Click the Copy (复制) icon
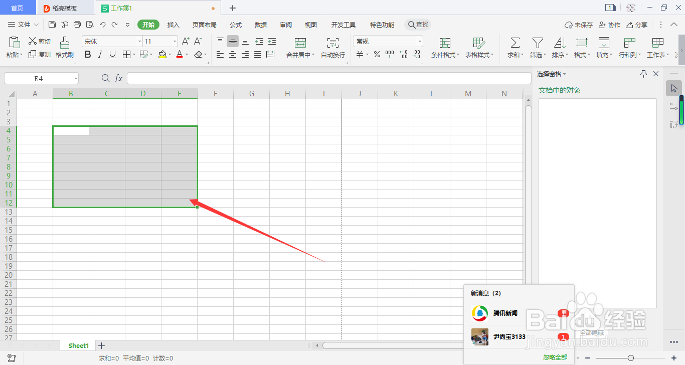685x365 pixels. click(x=33, y=54)
